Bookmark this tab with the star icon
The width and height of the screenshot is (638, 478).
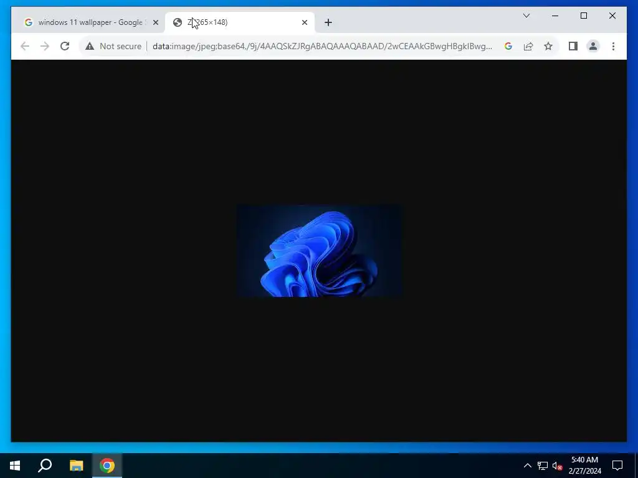(x=548, y=46)
